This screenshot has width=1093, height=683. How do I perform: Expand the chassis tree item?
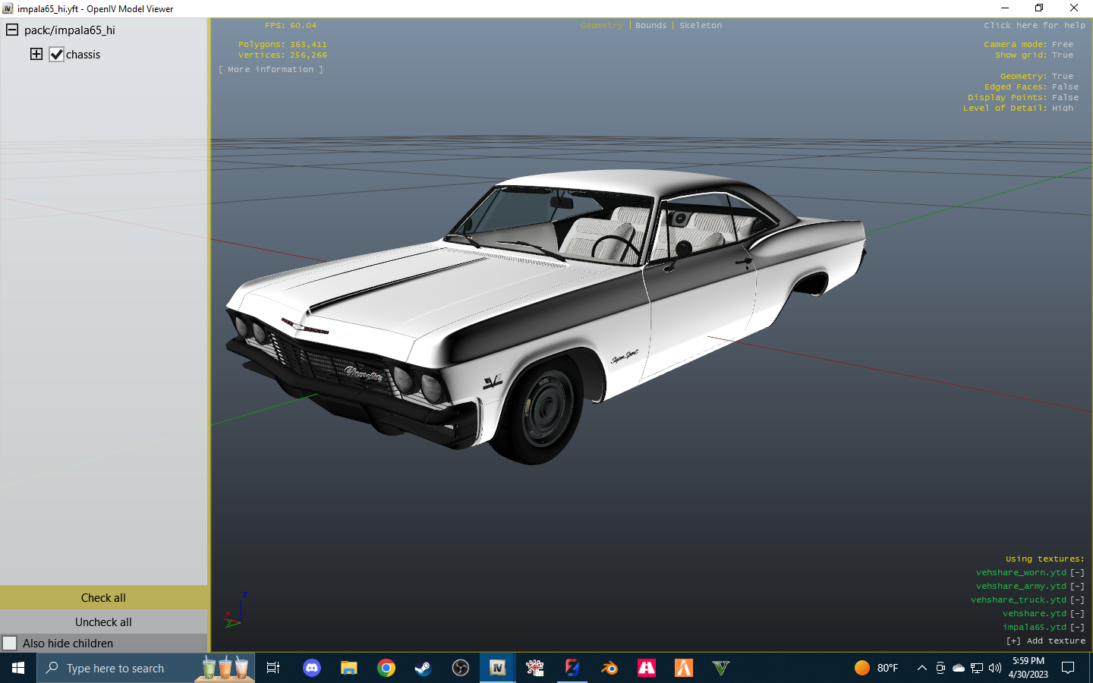(x=36, y=54)
